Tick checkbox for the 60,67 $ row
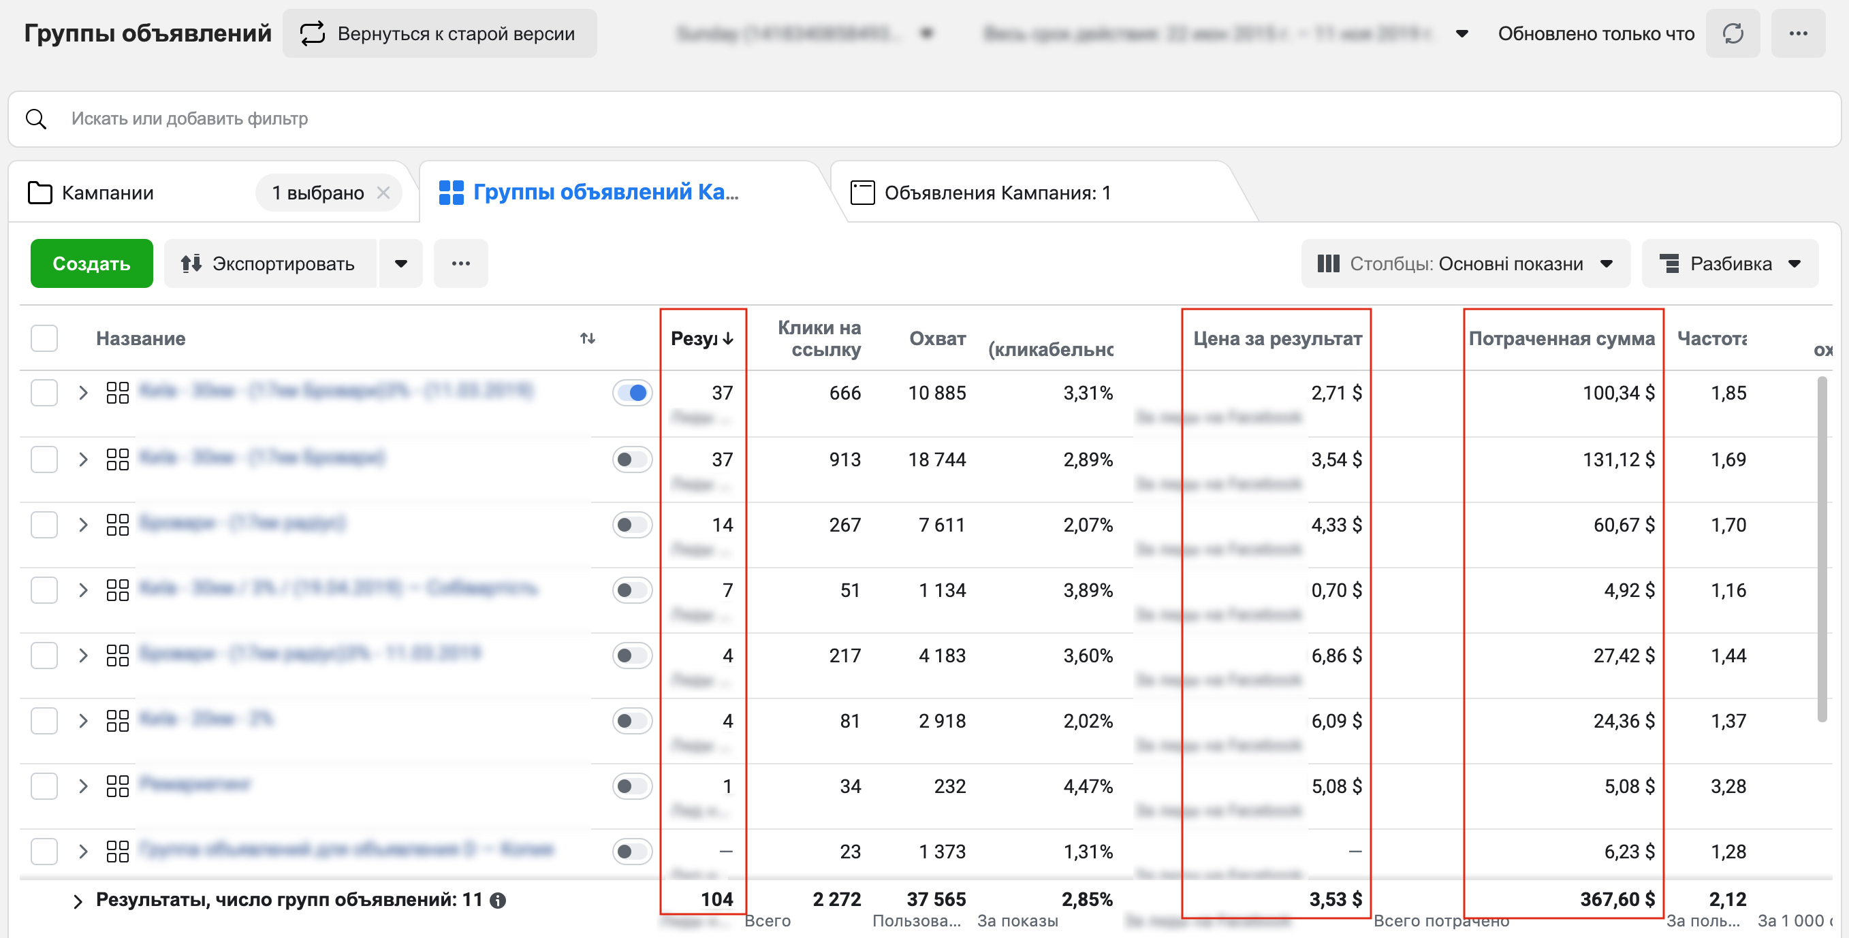The image size is (1849, 938). [x=44, y=525]
